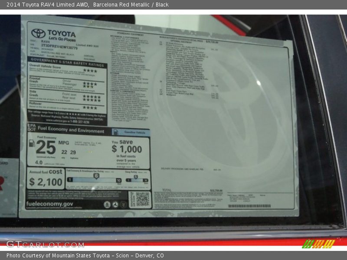347x260 pixels.
Task: Click the fueleconomy.gov text
Action: click(49, 204)
